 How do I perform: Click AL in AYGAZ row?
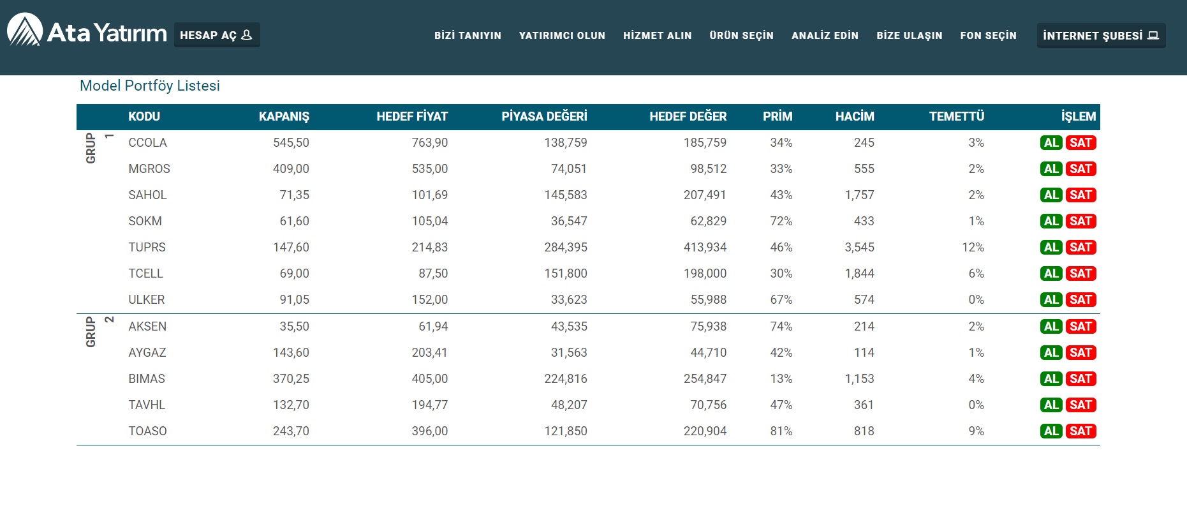(x=1051, y=353)
